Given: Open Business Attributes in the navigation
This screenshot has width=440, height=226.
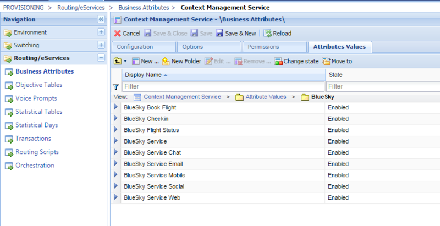Looking at the screenshot, I should coord(45,71).
